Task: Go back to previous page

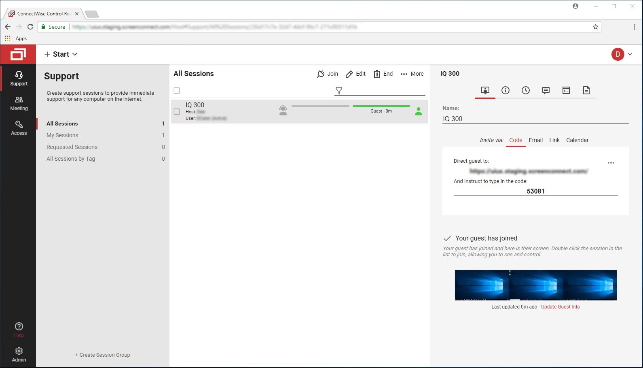Action: pyautogui.click(x=8, y=27)
